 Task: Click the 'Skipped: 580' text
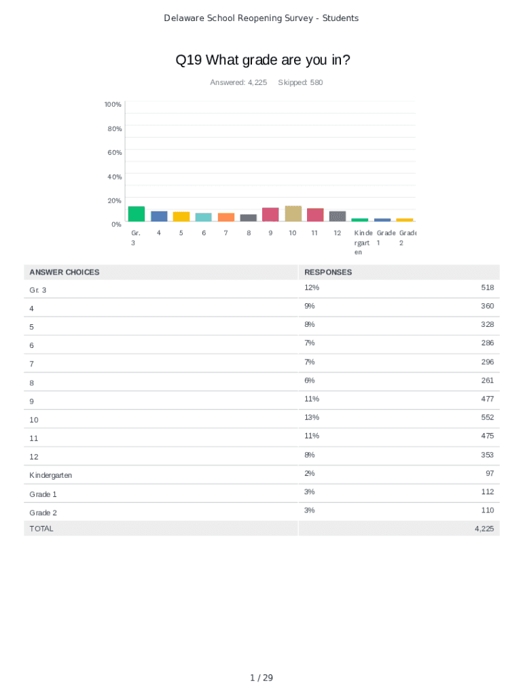tap(301, 83)
